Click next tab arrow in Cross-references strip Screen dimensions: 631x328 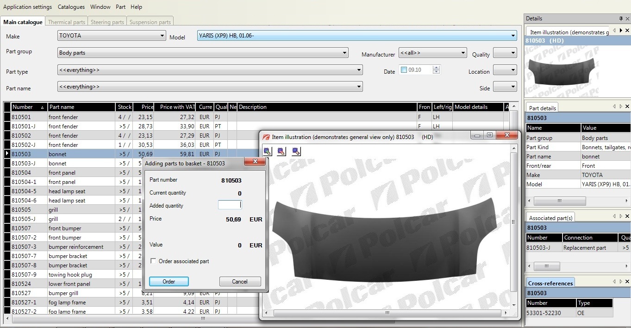tap(621, 281)
